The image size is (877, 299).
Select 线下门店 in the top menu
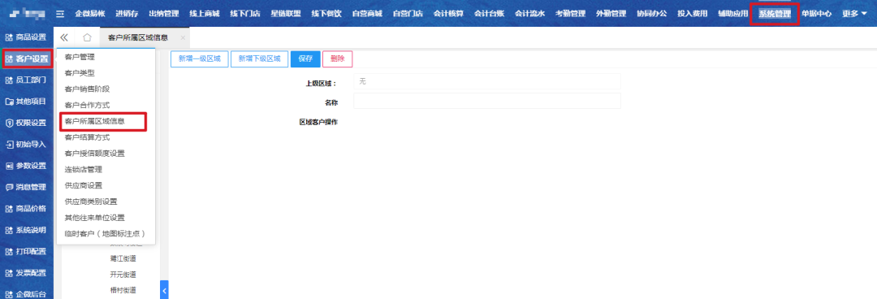tap(245, 14)
